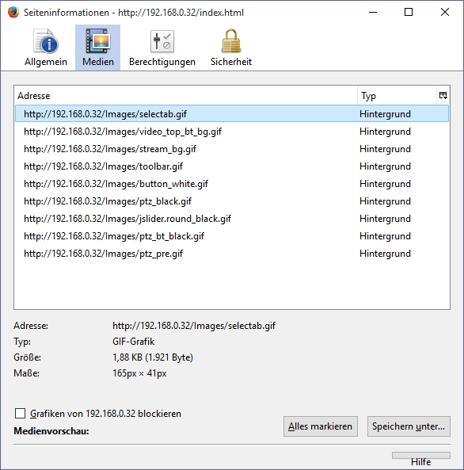Select ptz_pre.gif entry
Image resolution: width=464 pixels, height=470 pixels.
tap(232, 254)
